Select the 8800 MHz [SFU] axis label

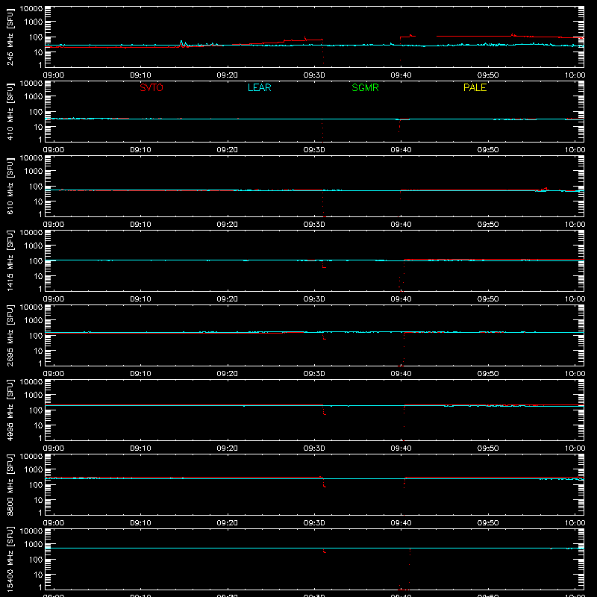click(x=10, y=484)
